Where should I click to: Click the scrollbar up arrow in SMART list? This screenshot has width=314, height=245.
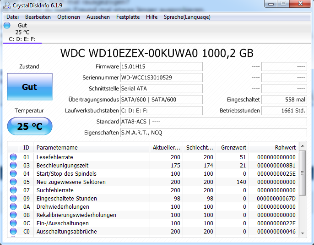tap(303, 146)
